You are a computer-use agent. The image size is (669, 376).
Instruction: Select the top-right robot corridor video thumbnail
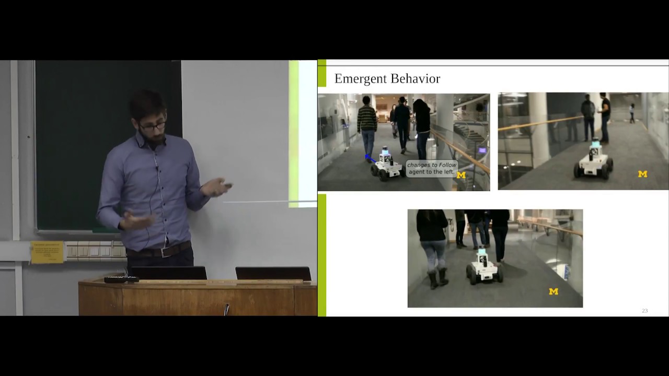pos(583,141)
